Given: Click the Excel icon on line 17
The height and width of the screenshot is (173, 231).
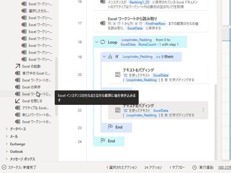Looking at the screenshot, I should click(103, 23).
